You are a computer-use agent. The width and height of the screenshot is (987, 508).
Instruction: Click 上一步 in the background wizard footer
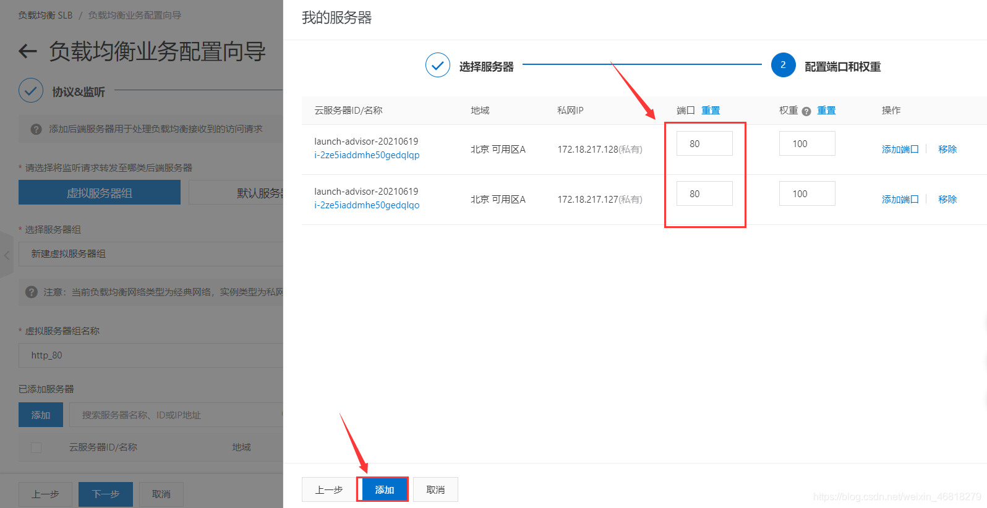pyautogui.click(x=45, y=494)
